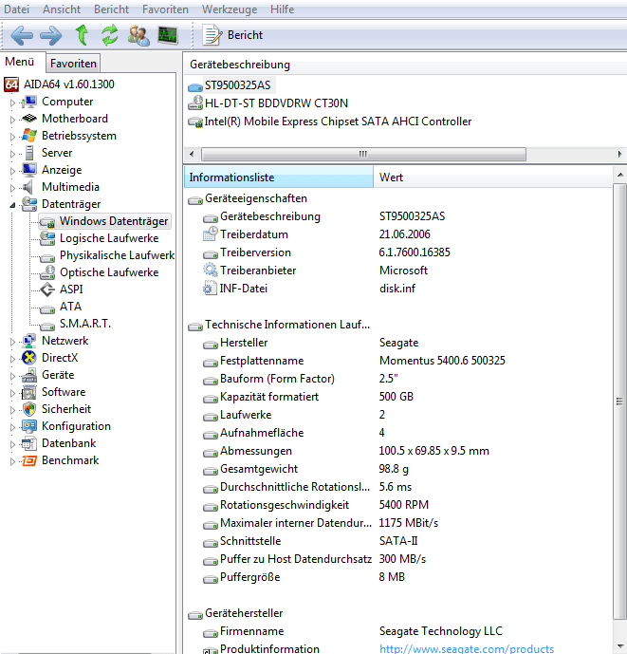Screen dimensions: 627x654
Task: Click the Datenträger drive icon
Action: tap(28, 203)
